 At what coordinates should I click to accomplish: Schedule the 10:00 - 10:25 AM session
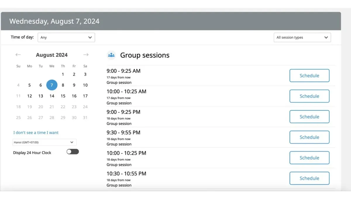click(x=309, y=96)
